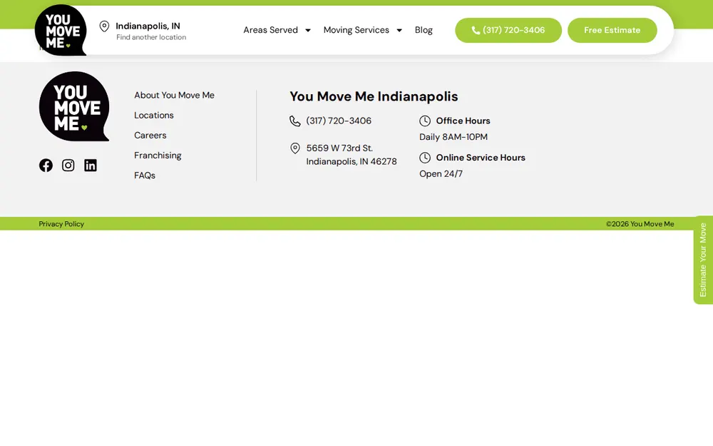Image resolution: width=713 pixels, height=446 pixels.
Task: Click the large You Move Me footer logo
Action: tap(74, 106)
